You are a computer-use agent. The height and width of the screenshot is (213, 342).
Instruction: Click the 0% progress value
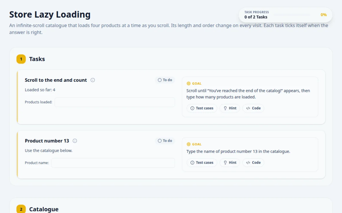[323, 15]
